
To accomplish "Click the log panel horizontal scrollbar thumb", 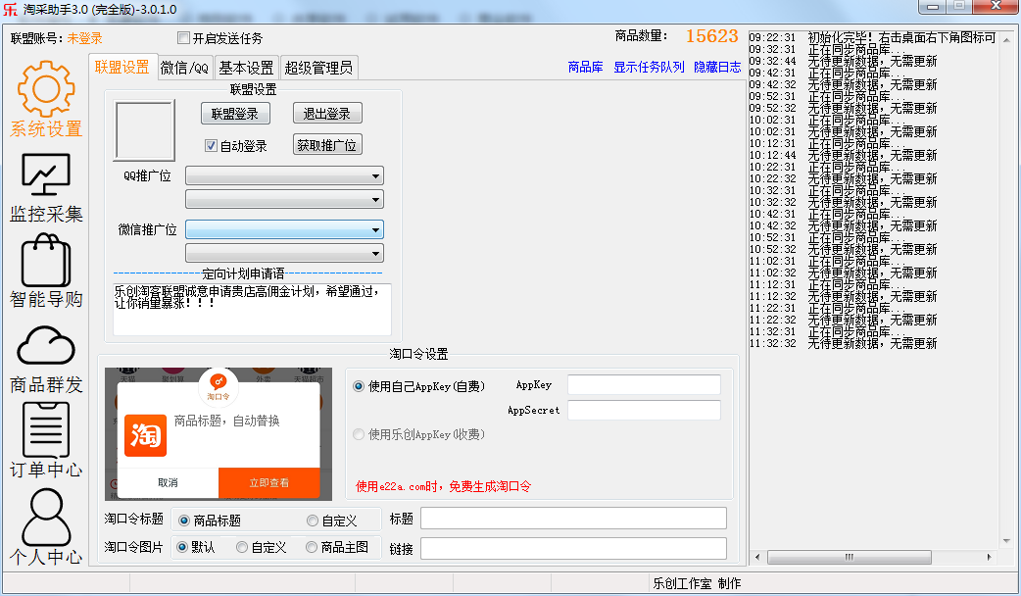I will pyautogui.click(x=850, y=557).
